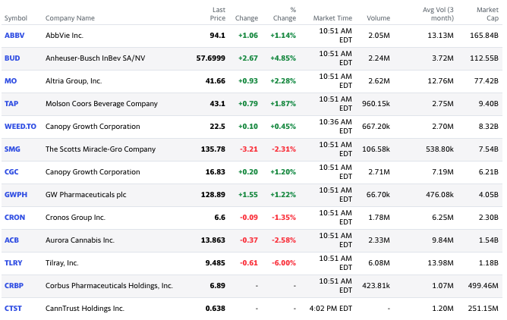Sort by the Company Name header

(70, 18)
